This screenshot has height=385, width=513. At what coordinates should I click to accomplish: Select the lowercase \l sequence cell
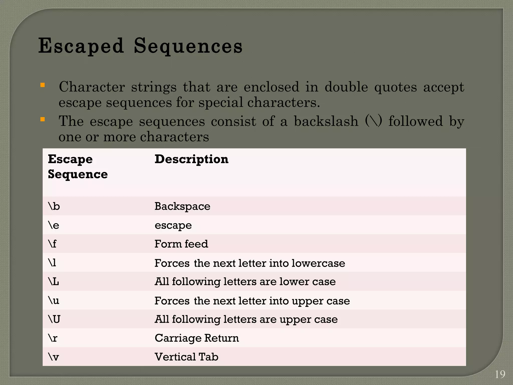pos(52,263)
